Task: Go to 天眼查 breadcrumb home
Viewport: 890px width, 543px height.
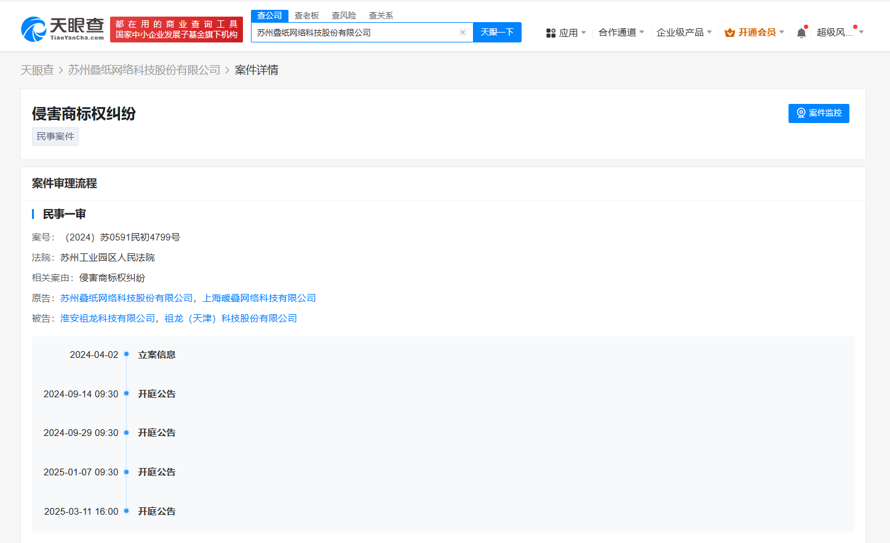Action: tap(37, 70)
